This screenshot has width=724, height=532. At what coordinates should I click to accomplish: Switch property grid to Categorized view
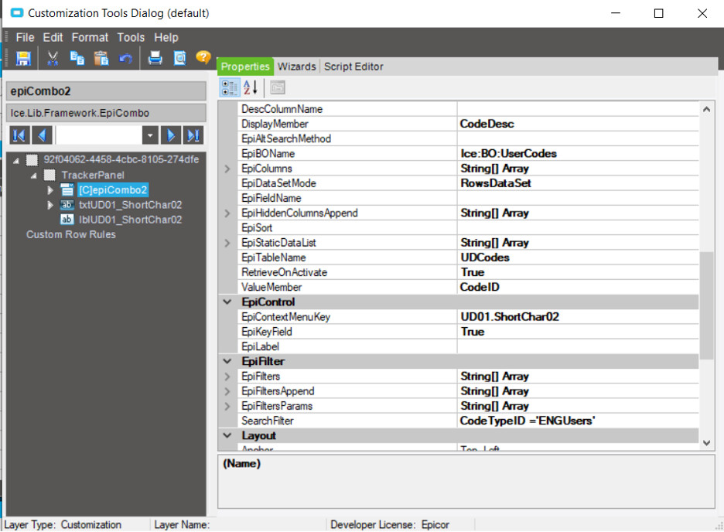(230, 87)
